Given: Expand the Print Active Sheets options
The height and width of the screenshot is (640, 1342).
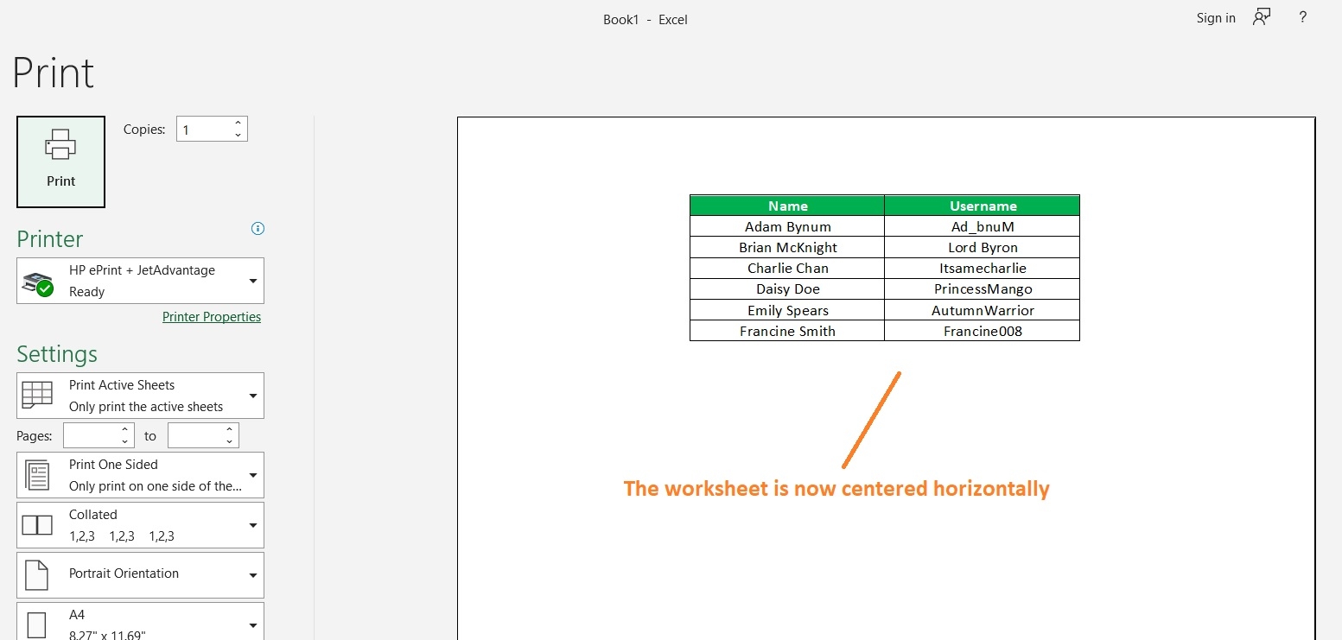Looking at the screenshot, I should (252, 395).
